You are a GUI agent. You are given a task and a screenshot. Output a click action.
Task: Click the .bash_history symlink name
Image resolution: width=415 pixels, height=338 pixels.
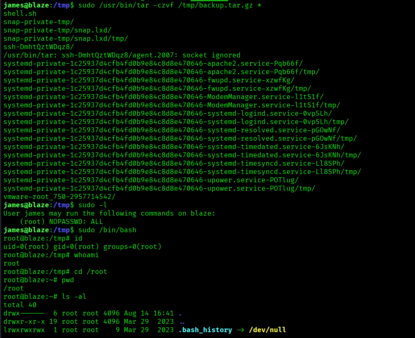point(205,330)
